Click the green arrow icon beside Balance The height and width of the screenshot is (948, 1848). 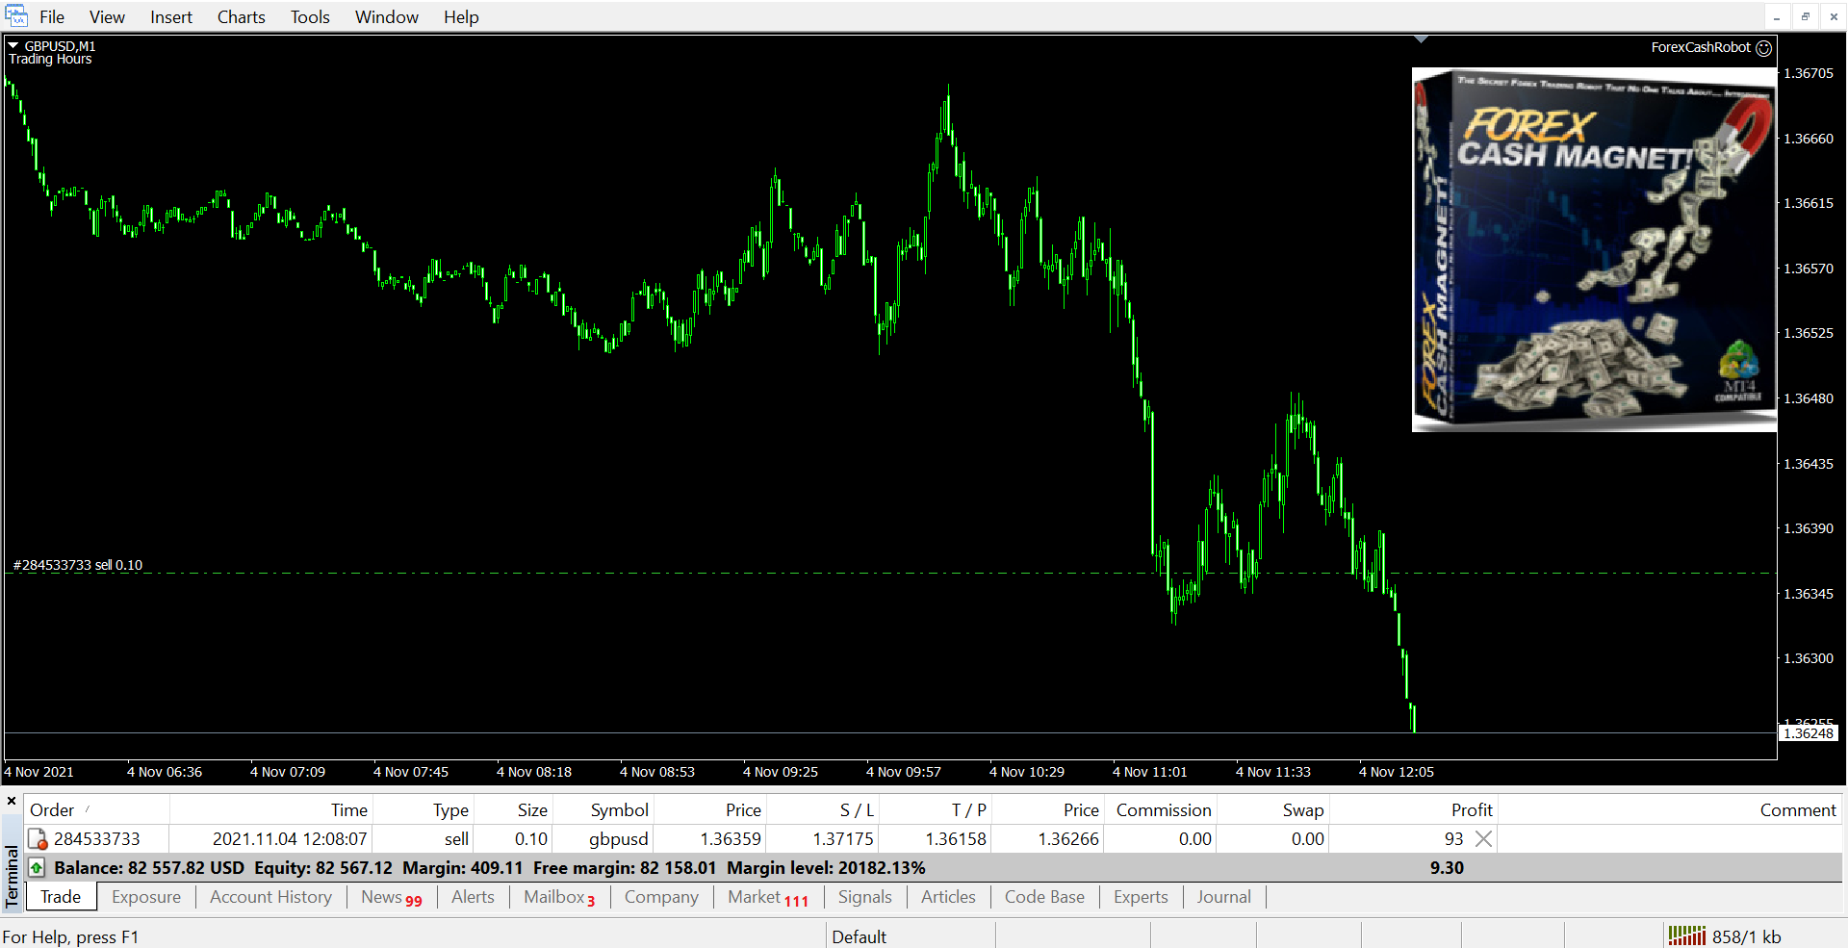(37, 868)
